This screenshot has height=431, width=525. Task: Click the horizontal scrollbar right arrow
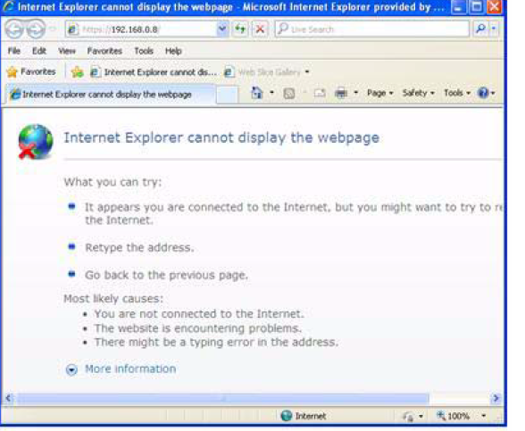496,398
